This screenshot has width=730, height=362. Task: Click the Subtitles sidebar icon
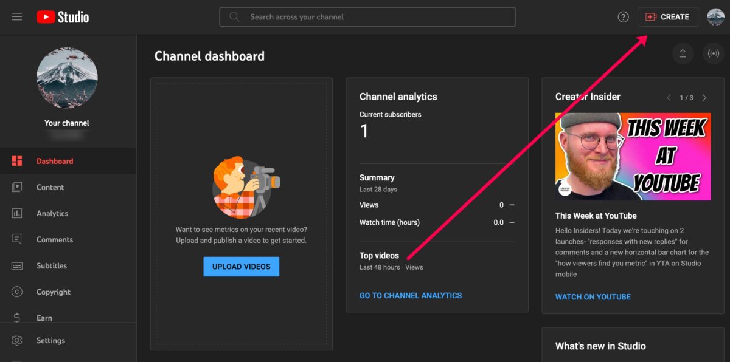pos(17,266)
